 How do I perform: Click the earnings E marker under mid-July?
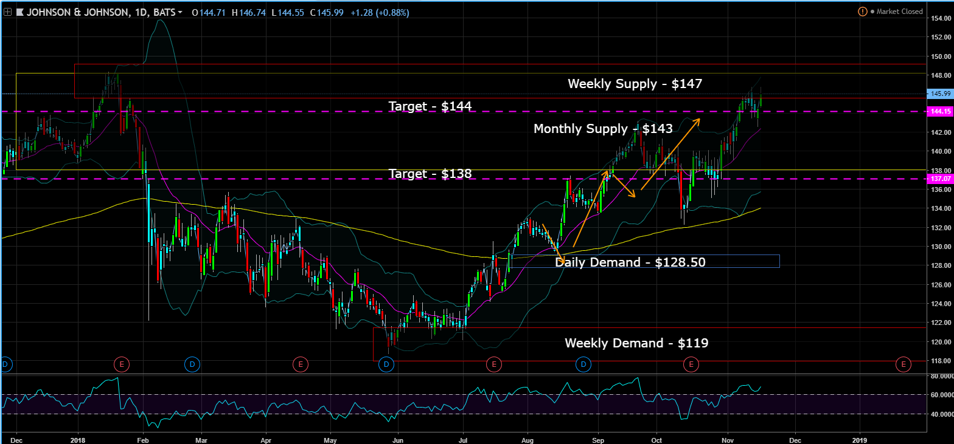point(494,364)
